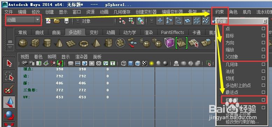The width and height of the screenshot is (272, 127).
Task: Toggle the surfaces selection mask icon
Action: [188, 21]
